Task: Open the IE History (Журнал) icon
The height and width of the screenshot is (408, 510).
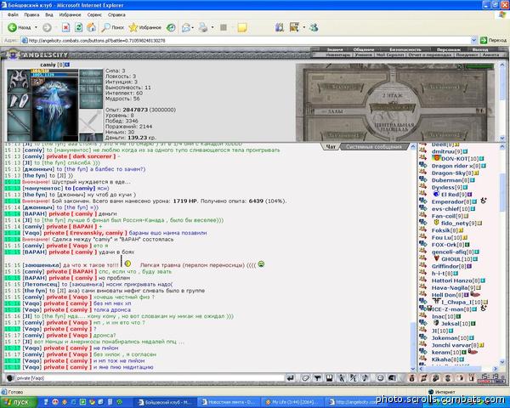Action: 171,28
